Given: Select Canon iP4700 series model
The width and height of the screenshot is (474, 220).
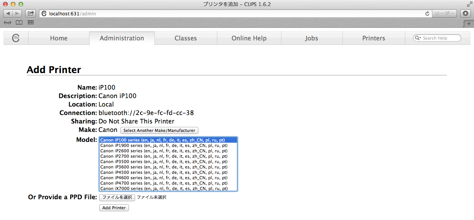Looking at the screenshot, I should point(168,183).
